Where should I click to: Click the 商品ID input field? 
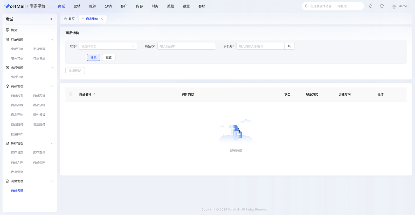point(186,46)
